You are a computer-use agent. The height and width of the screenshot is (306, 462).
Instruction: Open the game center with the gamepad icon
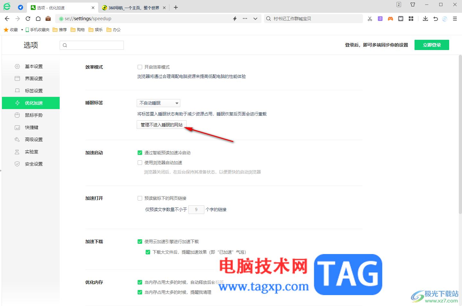click(x=390, y=19)
